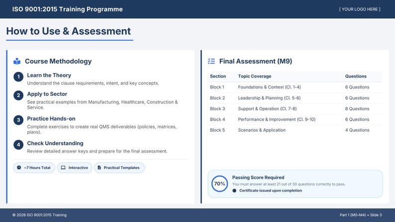
Task: Click Leadership & Planning (Cl. 5-6) cell
Action: [x=269, y=98]
